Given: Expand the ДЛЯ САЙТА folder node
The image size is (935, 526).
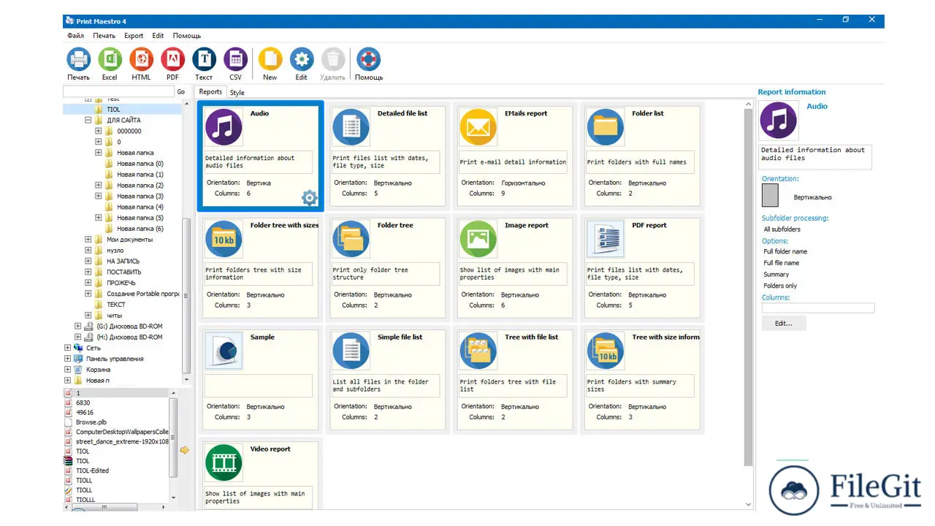Looking at the screenshot, I should [88, 121].
